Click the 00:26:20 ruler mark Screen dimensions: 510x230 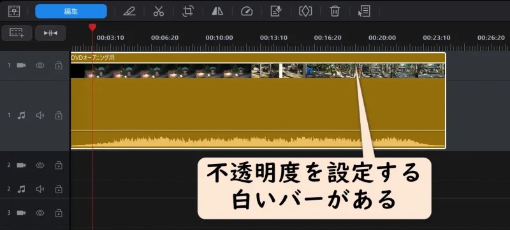(x=491, y=38)
